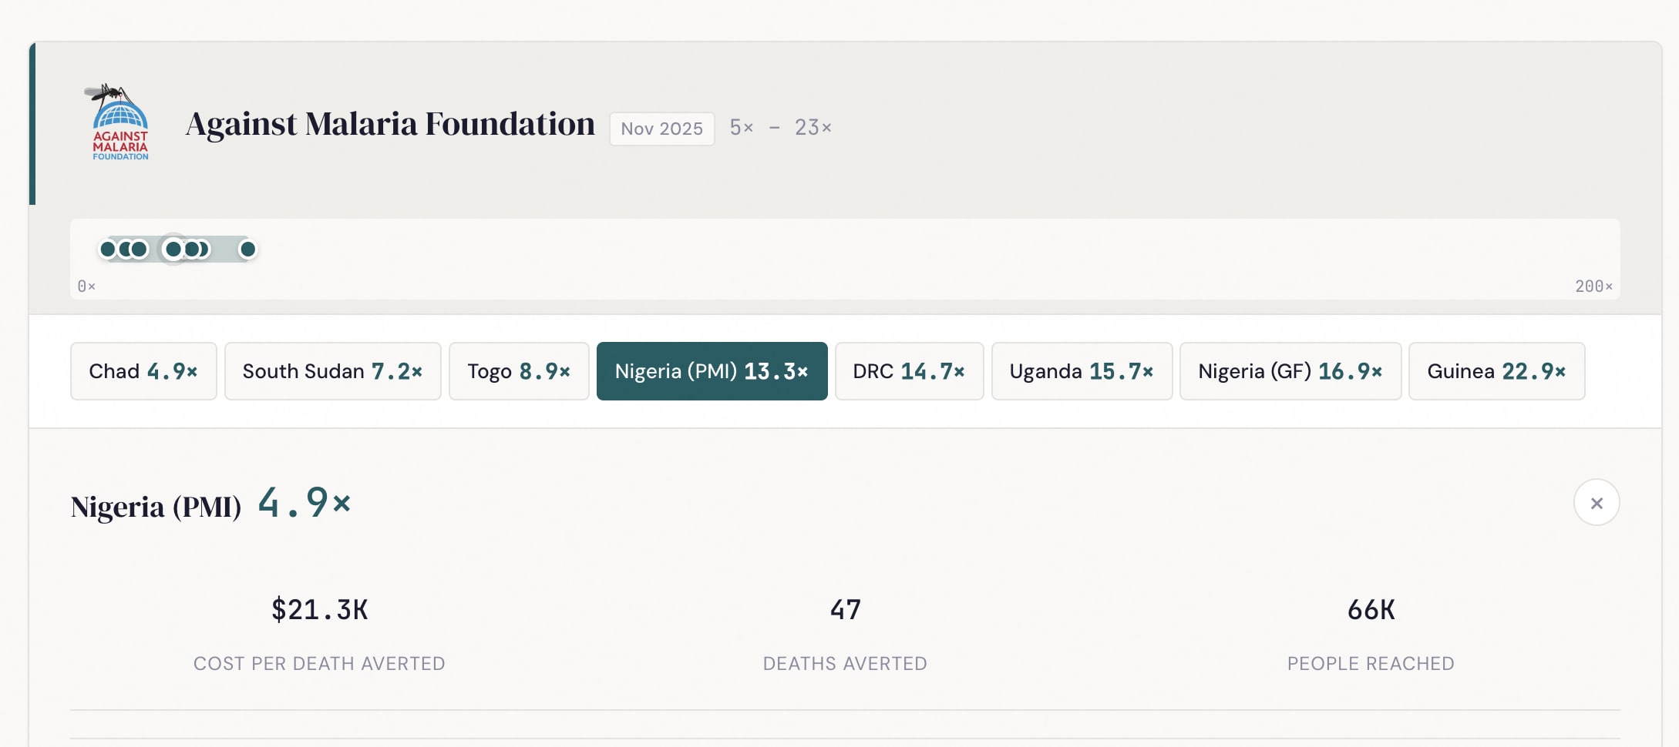The image size is (1679, 747).
Task: Click the Cost Per Death Averted label
Action: [x=319, y=663]
